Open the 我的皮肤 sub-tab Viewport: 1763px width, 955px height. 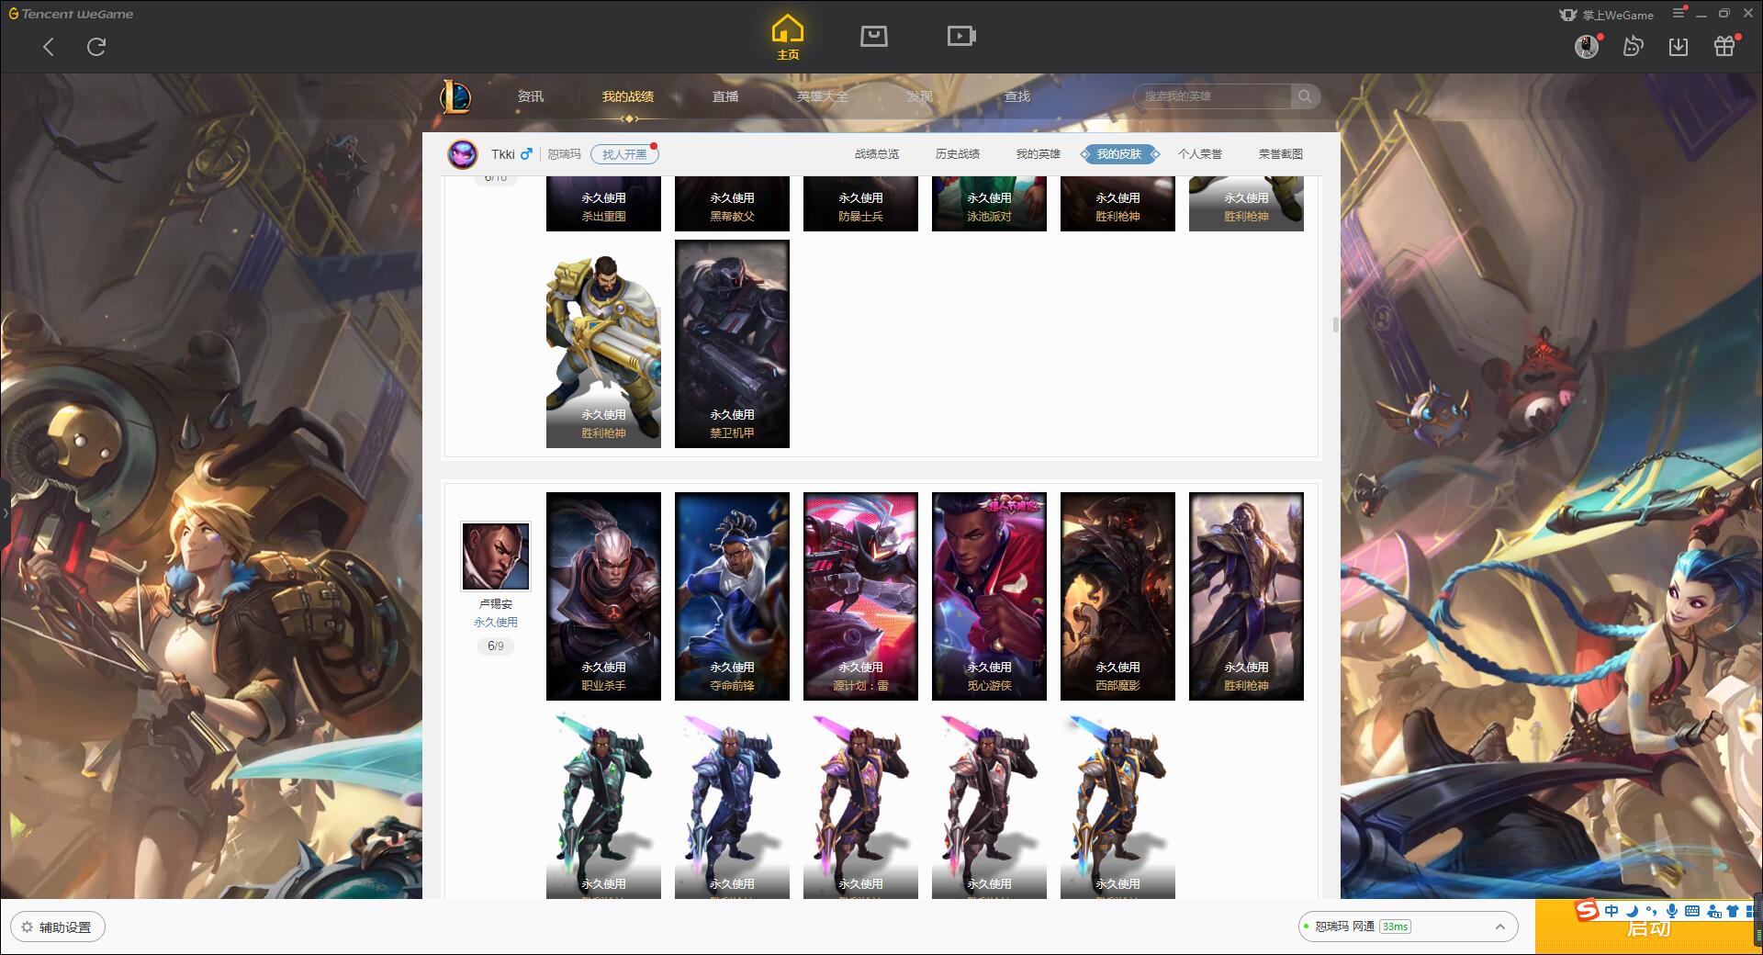1119,154
